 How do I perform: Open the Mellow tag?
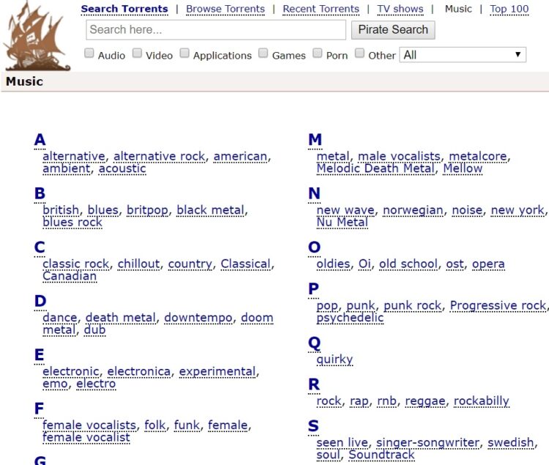point(463,168)
